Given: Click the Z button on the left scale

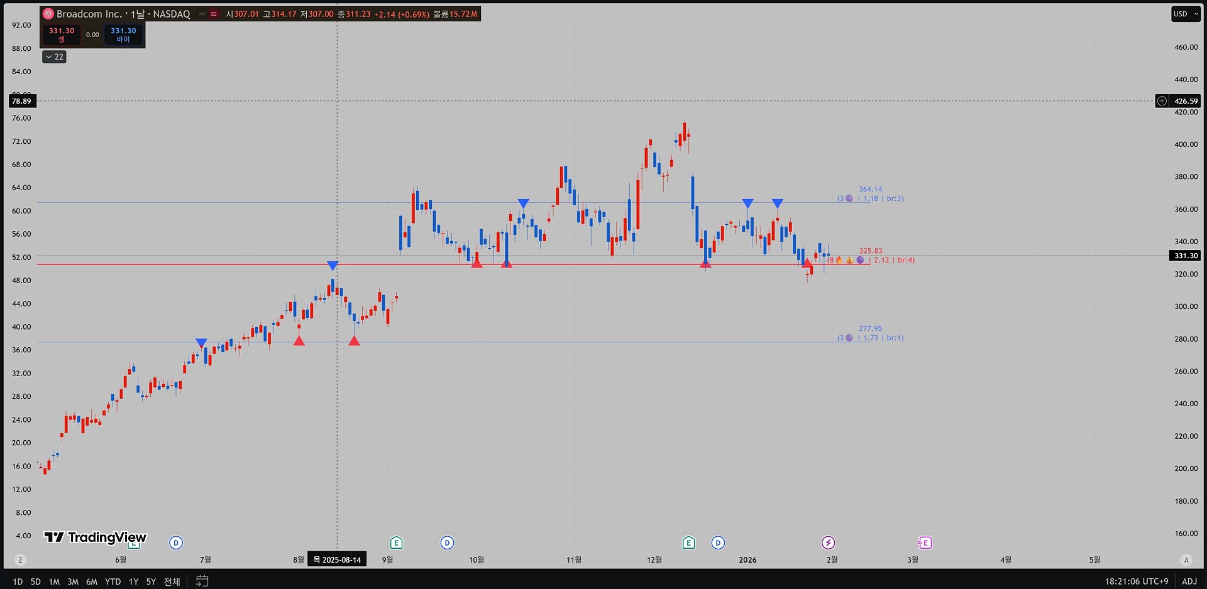Looking at the screenshot, I should pos(20,560).
